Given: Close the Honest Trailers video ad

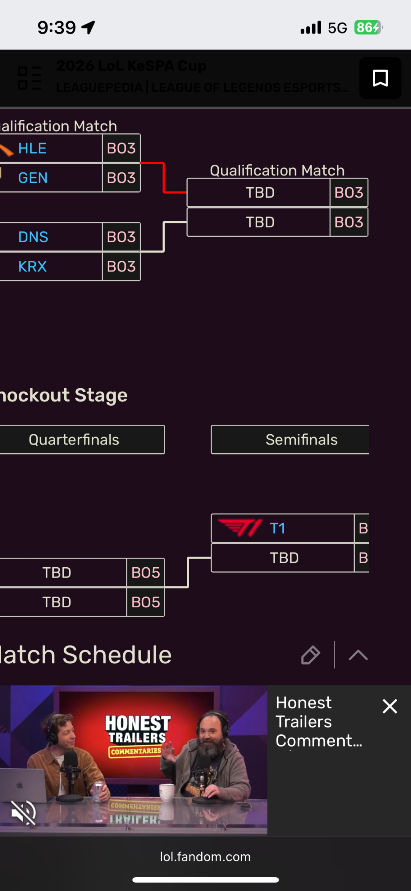Looking at the screenshot, I should click(390, 706).
